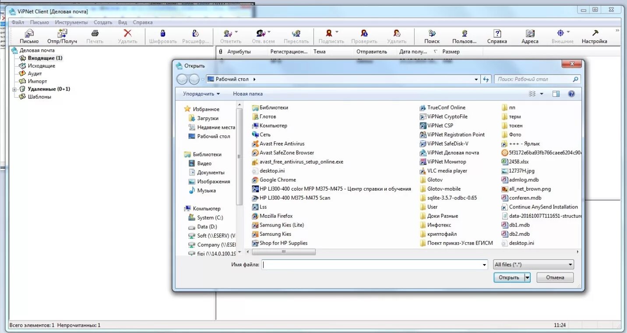Click the Справка help toolbar icon
This screenshot has width=627, height=333.
click(497, 33)
